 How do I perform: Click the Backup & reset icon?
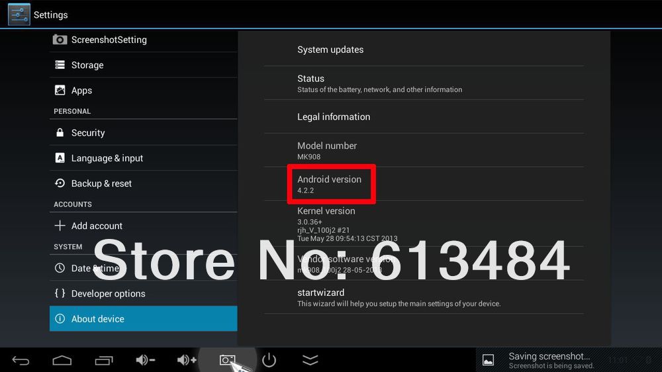(x=60, y=183)
